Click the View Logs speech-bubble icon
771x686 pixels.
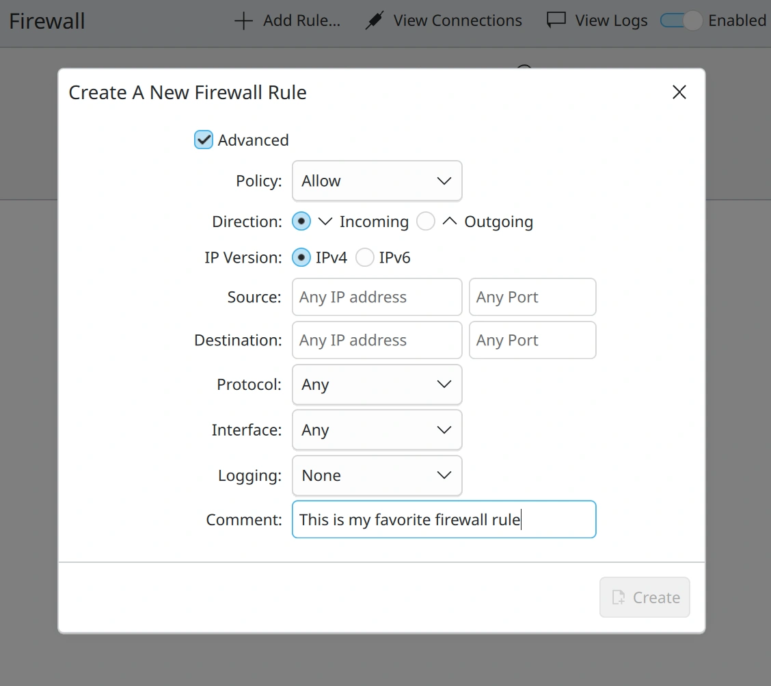(x=556, y=21)
